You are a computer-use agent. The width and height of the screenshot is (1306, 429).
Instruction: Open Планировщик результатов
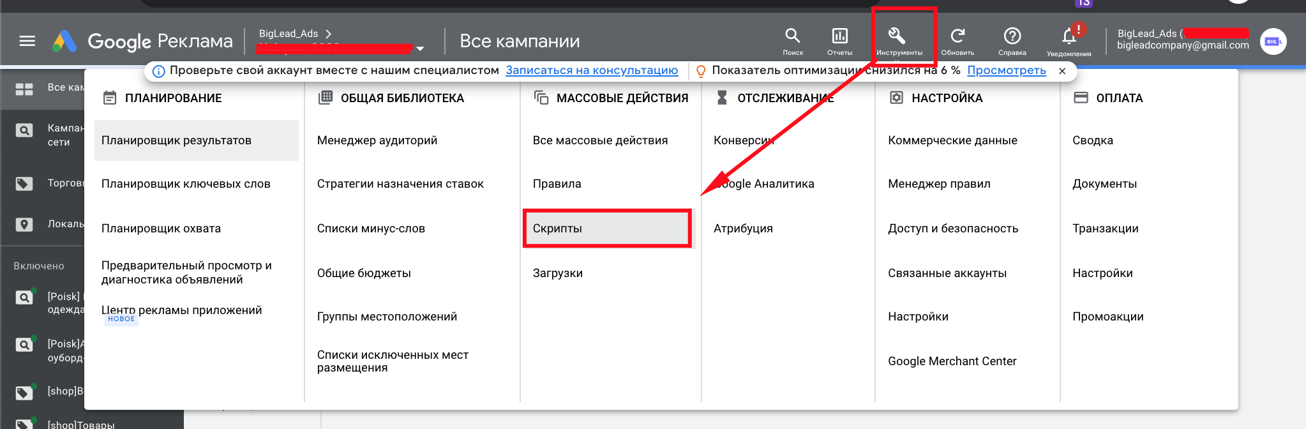[x=196, y=140]
